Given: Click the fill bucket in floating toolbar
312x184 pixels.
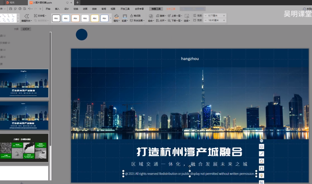Looking at the screenshot, I should (261, 161).
